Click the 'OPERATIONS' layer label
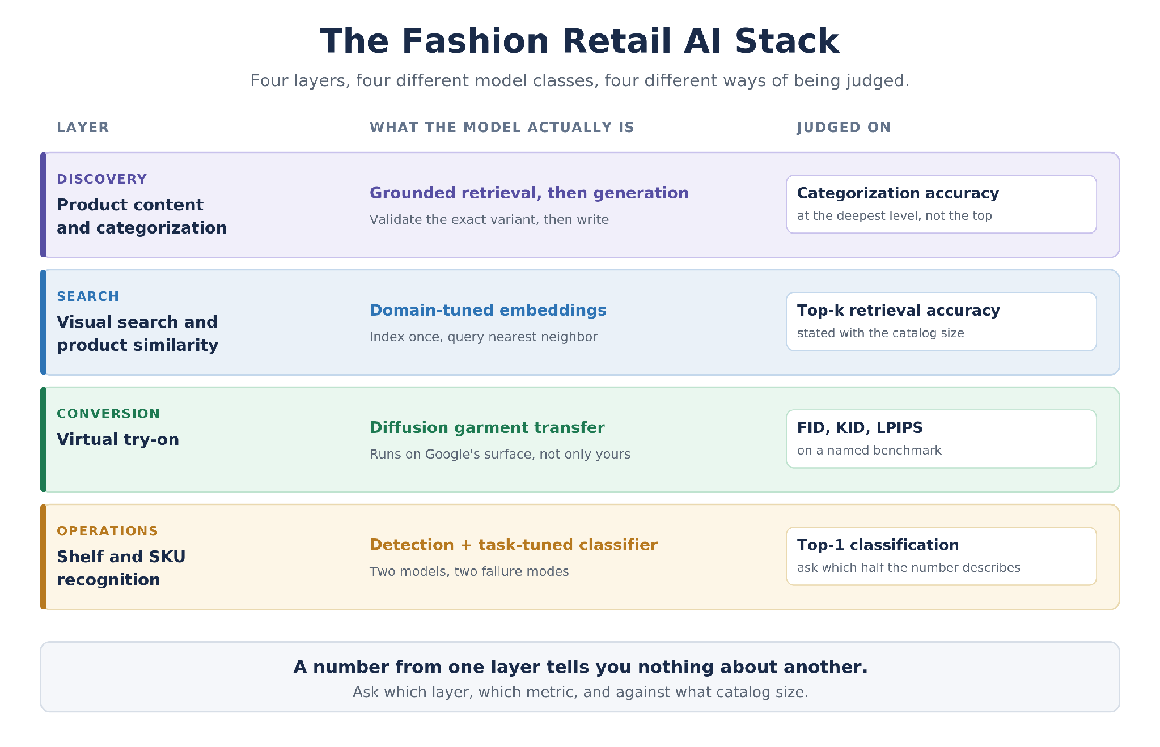Viewport: 1160px width, 747px height. click(x=107, y=531)
